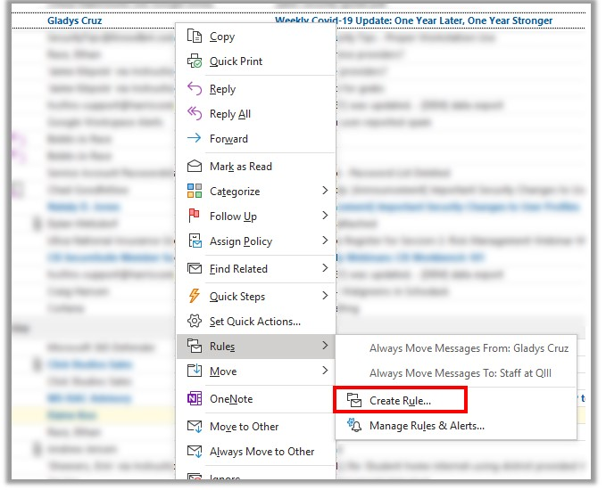Click the Quick Print printer icon

(195, 61)
